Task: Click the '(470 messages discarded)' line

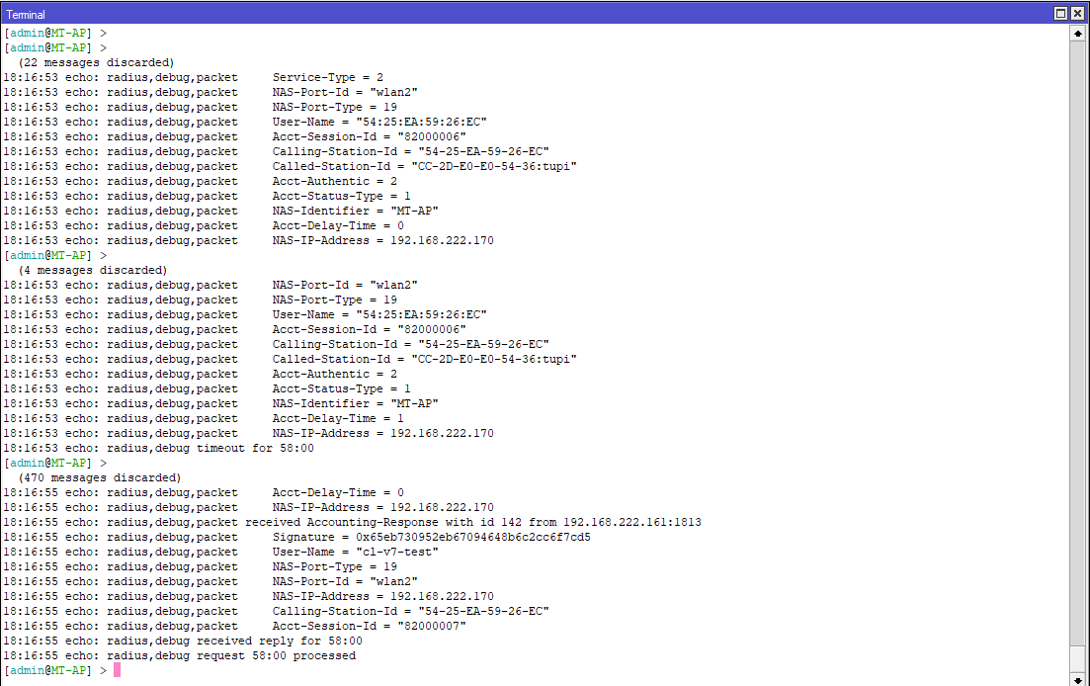Action: pyautogui.click(x=100, y=478)
